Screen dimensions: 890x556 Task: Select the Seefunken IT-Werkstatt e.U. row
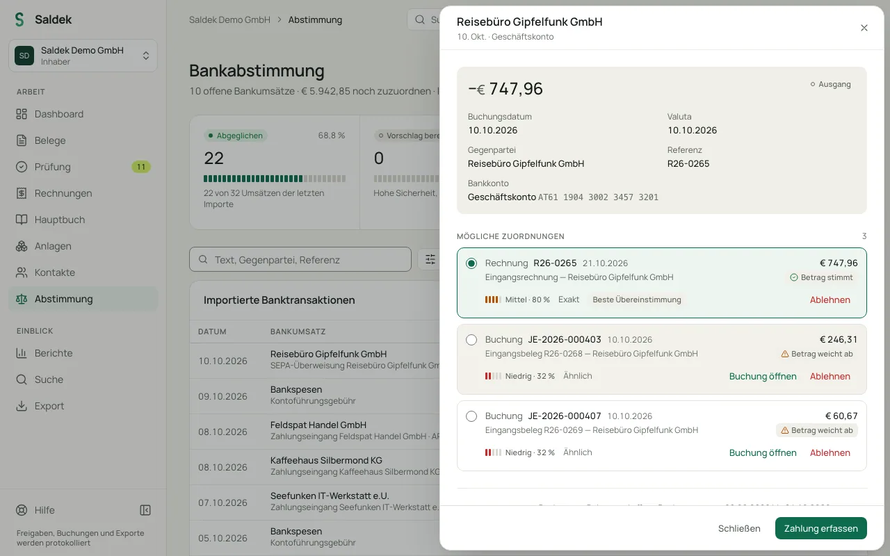pos(315,502)
